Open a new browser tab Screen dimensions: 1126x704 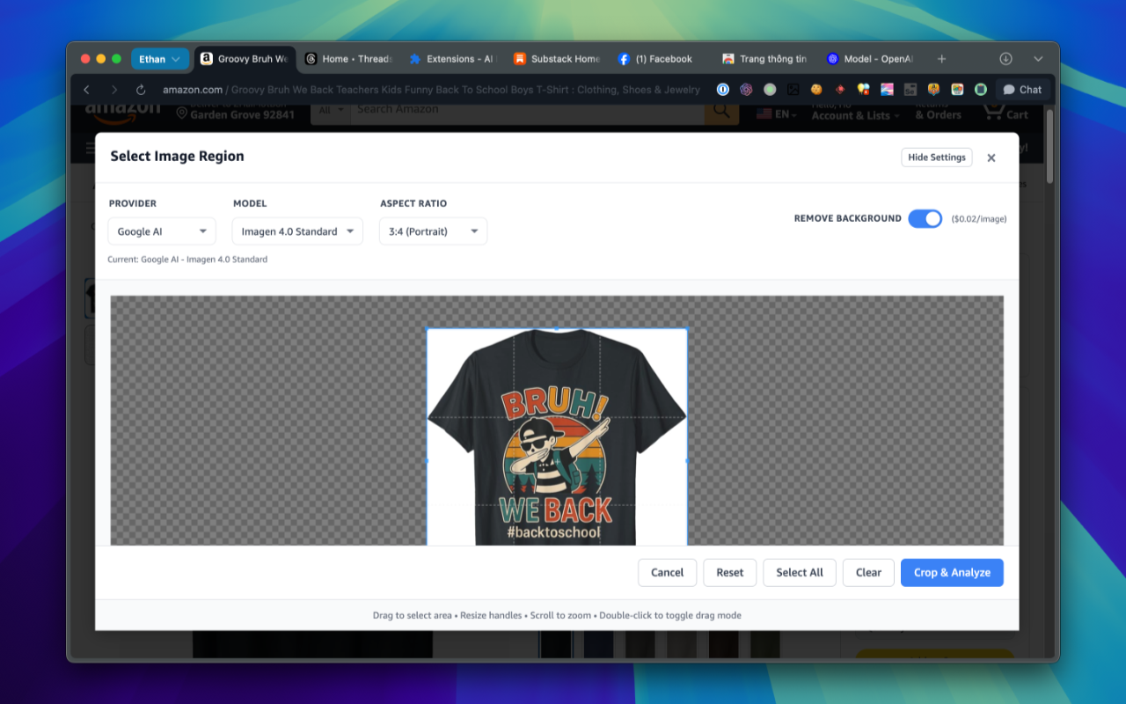pyautogui.click(x=941, y=59)
